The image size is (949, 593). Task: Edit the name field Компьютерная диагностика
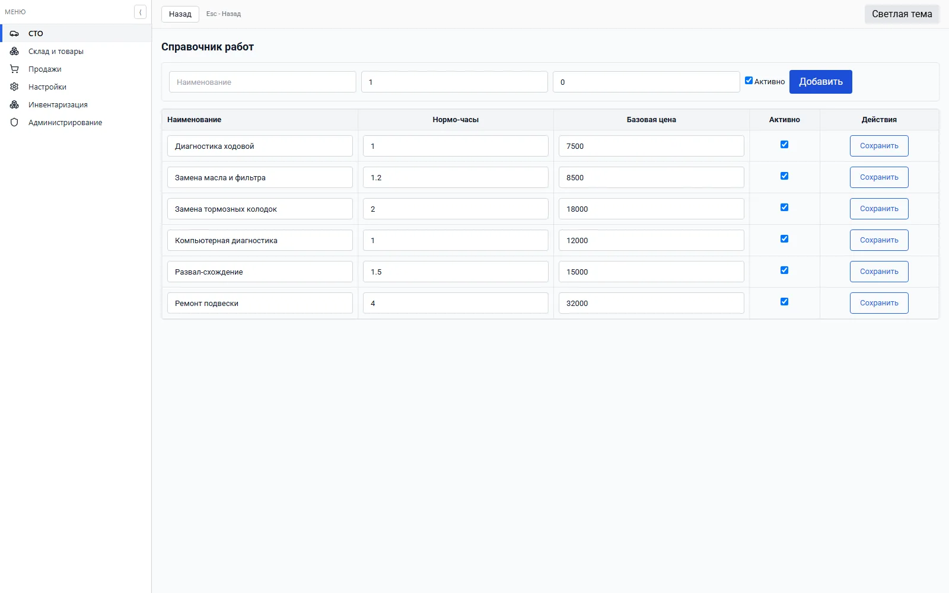pos(260,240)
